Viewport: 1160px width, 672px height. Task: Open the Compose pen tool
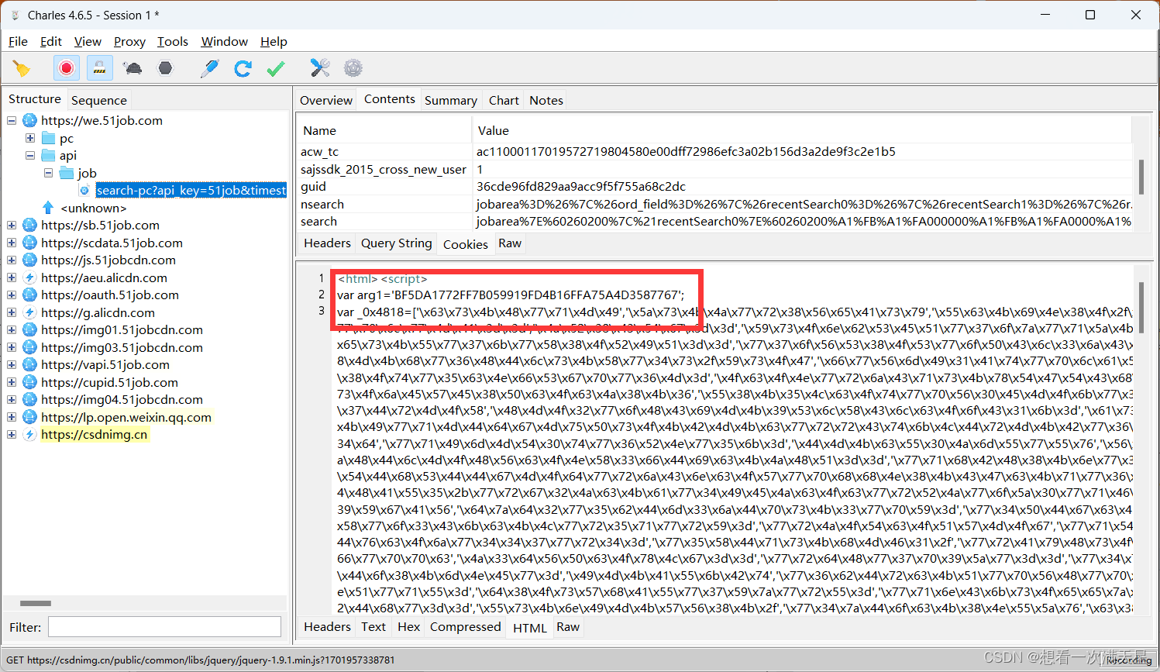click(x=209, y=68)
